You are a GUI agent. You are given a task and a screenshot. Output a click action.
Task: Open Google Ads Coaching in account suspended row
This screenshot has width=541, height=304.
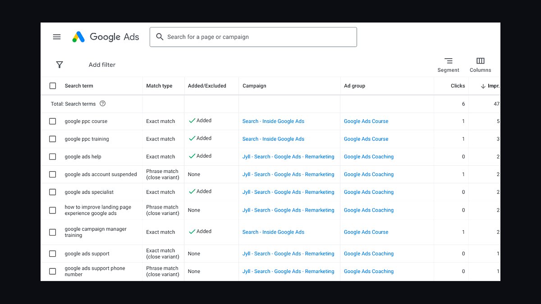tap(369, 174)
